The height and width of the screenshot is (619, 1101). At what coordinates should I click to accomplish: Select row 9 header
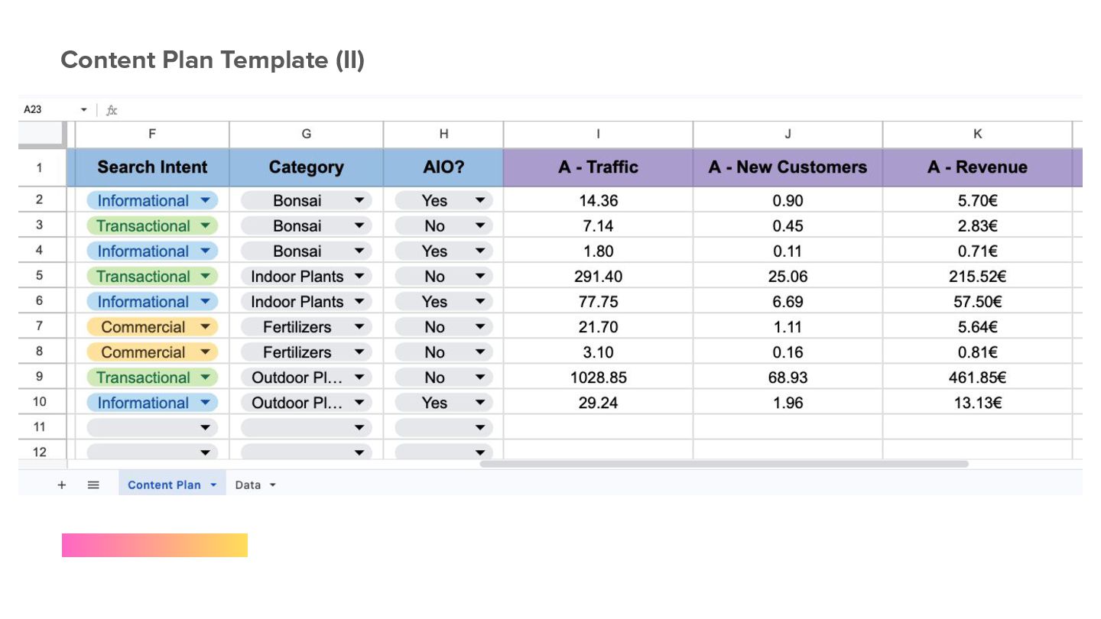coord(40,378)
